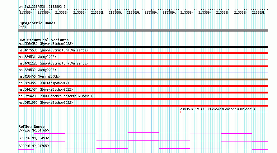This screenshot has width=277, height=153.
Task: Click the DGV Structural Variants track heading
Action: pos(44,40)
